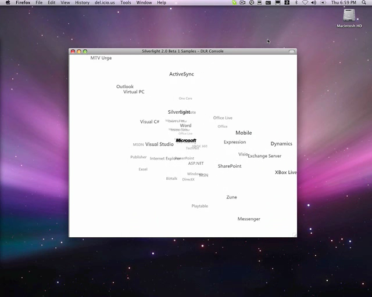
Task: Click the green status icon in menu bar
Action: coord(234,2)
